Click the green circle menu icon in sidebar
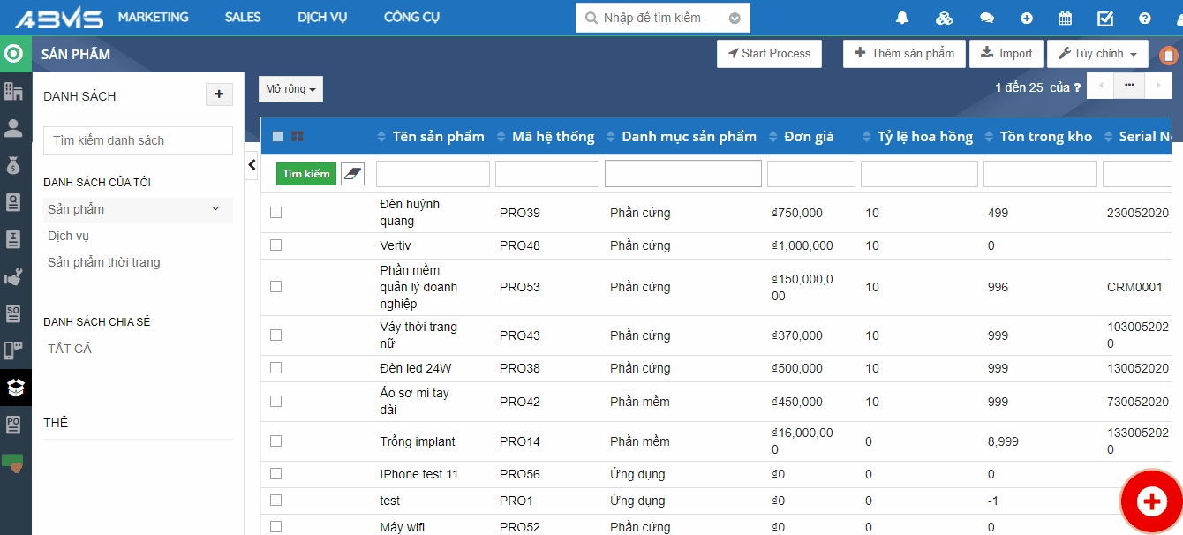 tap(13, 54)
